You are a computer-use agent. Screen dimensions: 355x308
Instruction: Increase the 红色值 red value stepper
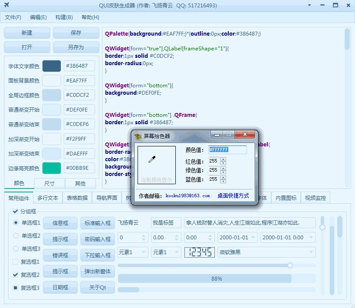click(223, 159)
